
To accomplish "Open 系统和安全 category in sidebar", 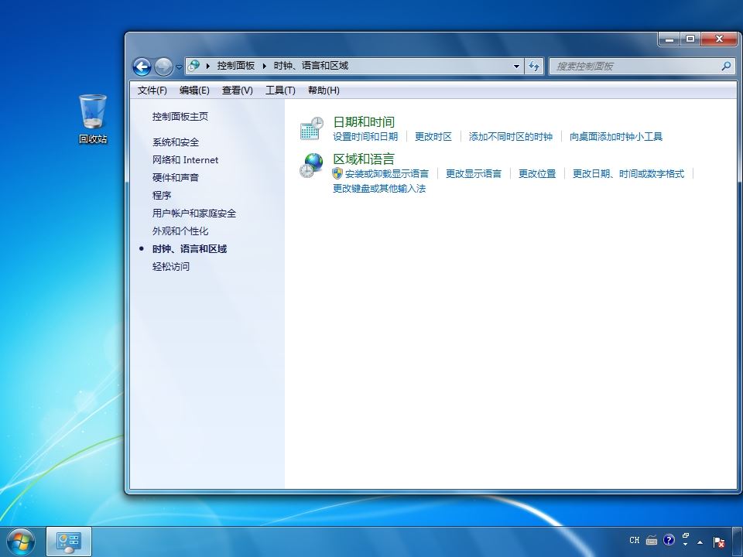I will pos(176,142).
